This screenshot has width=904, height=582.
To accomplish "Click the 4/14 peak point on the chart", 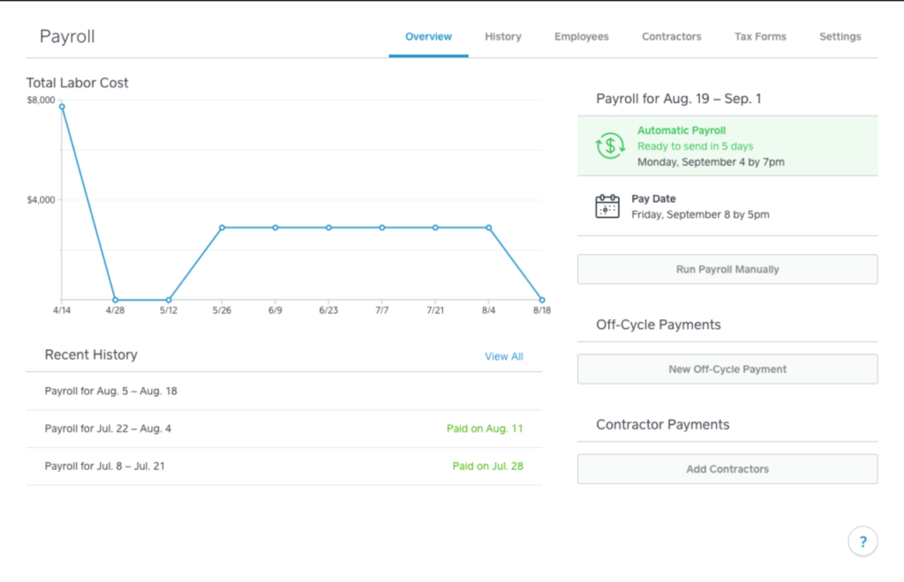I will coord(62,107).
